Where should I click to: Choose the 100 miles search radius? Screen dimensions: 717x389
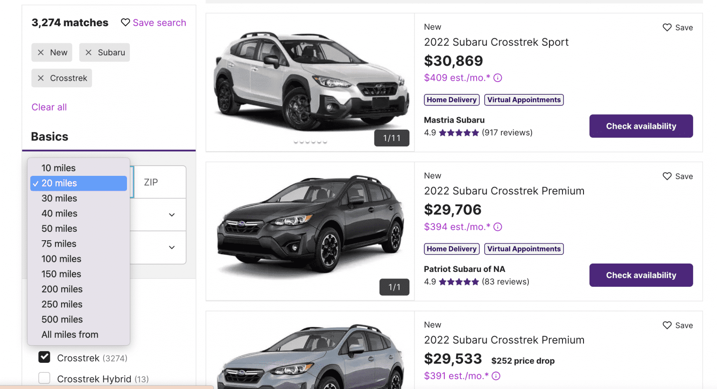pos(61,258)
